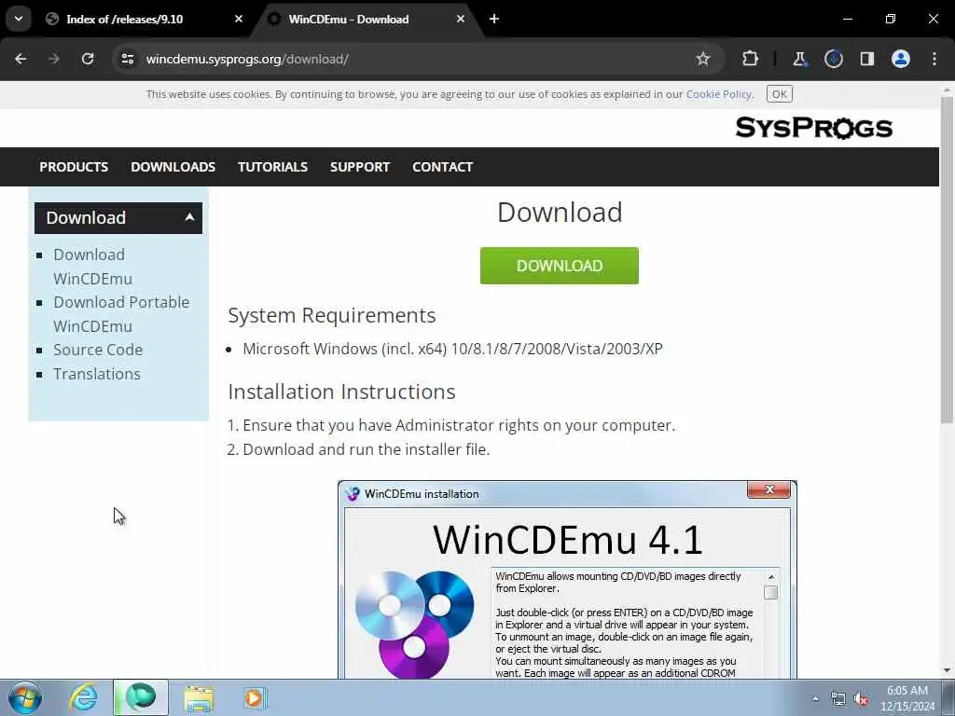Open the DOWNLOADS menu

pyautogui.click(x=173, y=167)
